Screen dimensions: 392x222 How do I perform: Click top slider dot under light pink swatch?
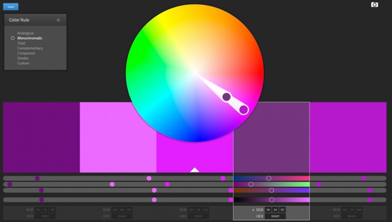click(149, 178)
